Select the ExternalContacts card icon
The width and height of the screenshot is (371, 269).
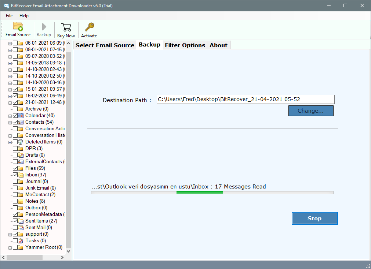21,162
